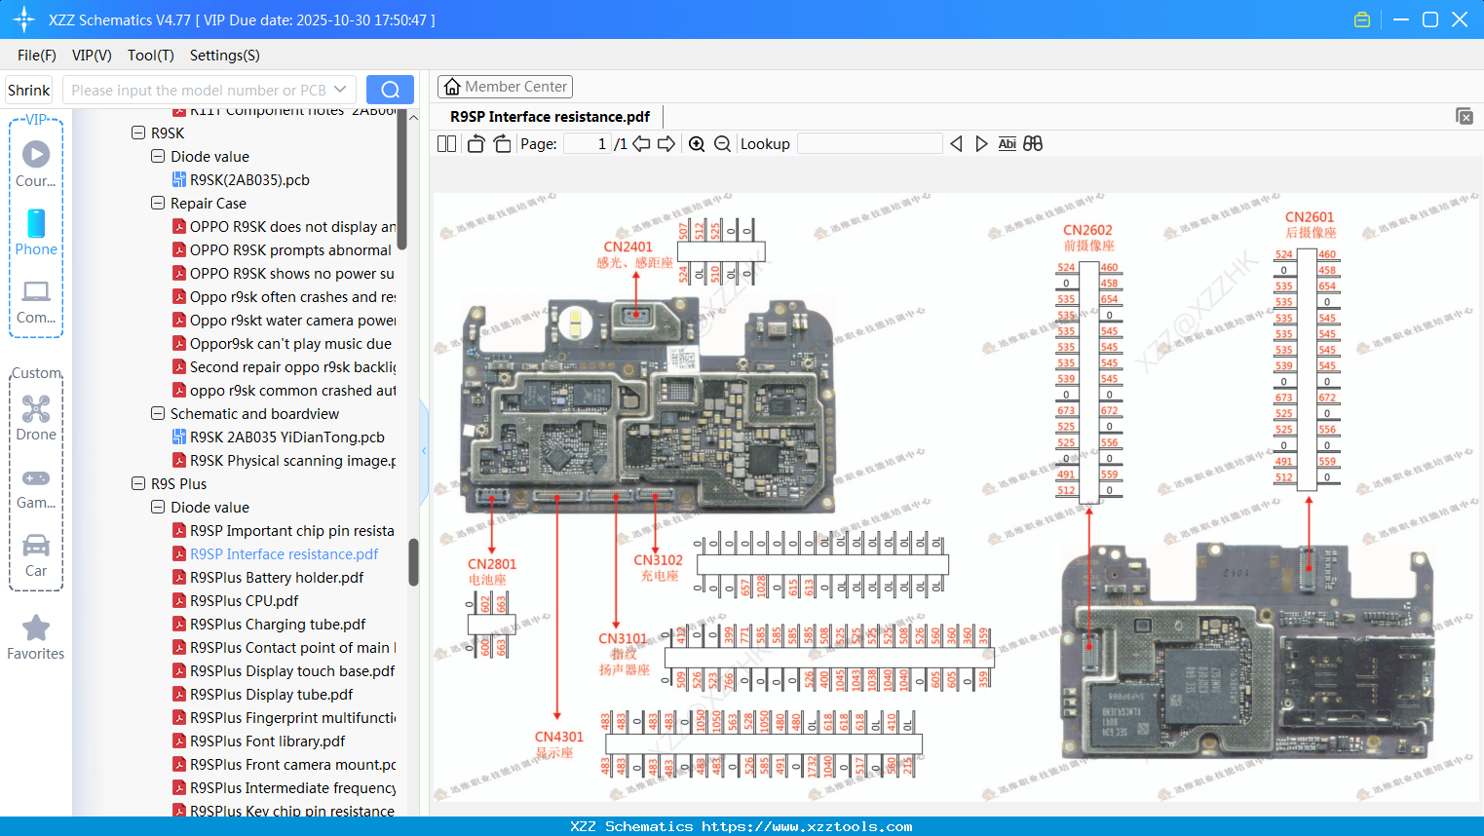Collapse Diode value under R9SK
The height and width of the screenshot is (836, 1484).
(158, 156)
